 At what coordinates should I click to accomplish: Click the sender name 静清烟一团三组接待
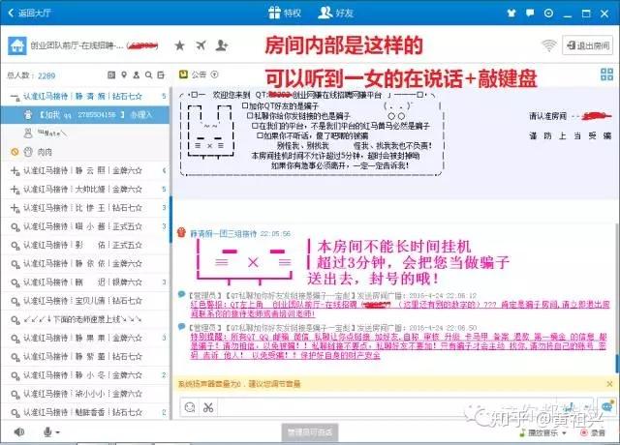click(x=224, y=234)
